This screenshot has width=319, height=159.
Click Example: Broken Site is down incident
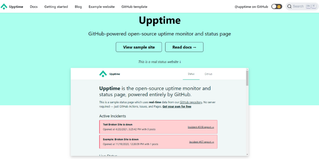(158, 142)
